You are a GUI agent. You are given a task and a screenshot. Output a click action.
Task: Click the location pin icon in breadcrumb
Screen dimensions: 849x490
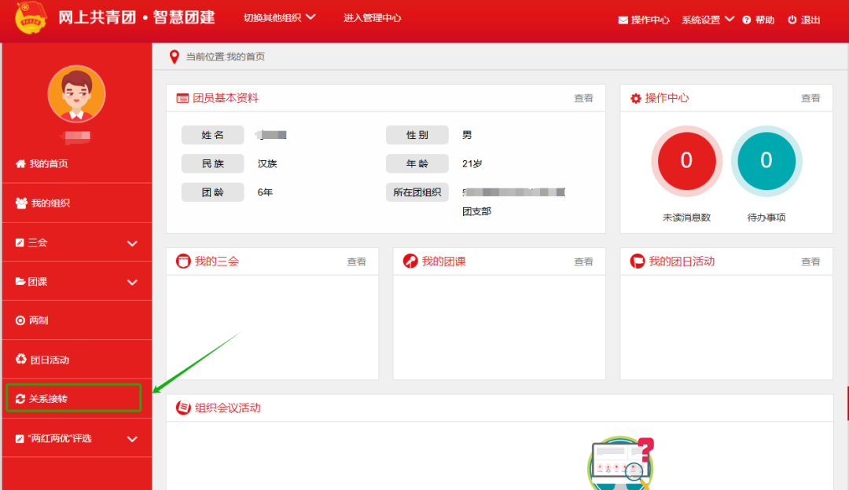point(175,57)
